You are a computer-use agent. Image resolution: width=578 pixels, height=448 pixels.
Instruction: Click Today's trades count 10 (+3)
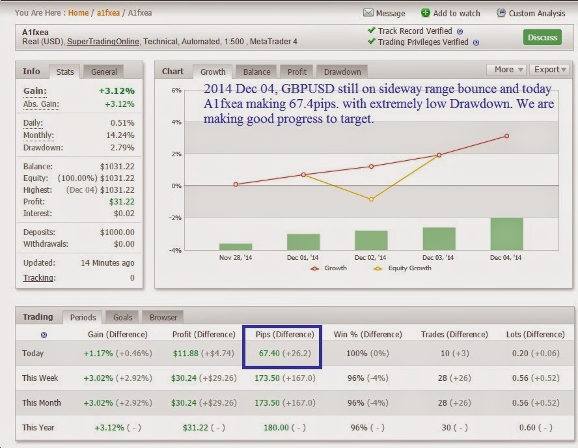click(x=454, y=353)
